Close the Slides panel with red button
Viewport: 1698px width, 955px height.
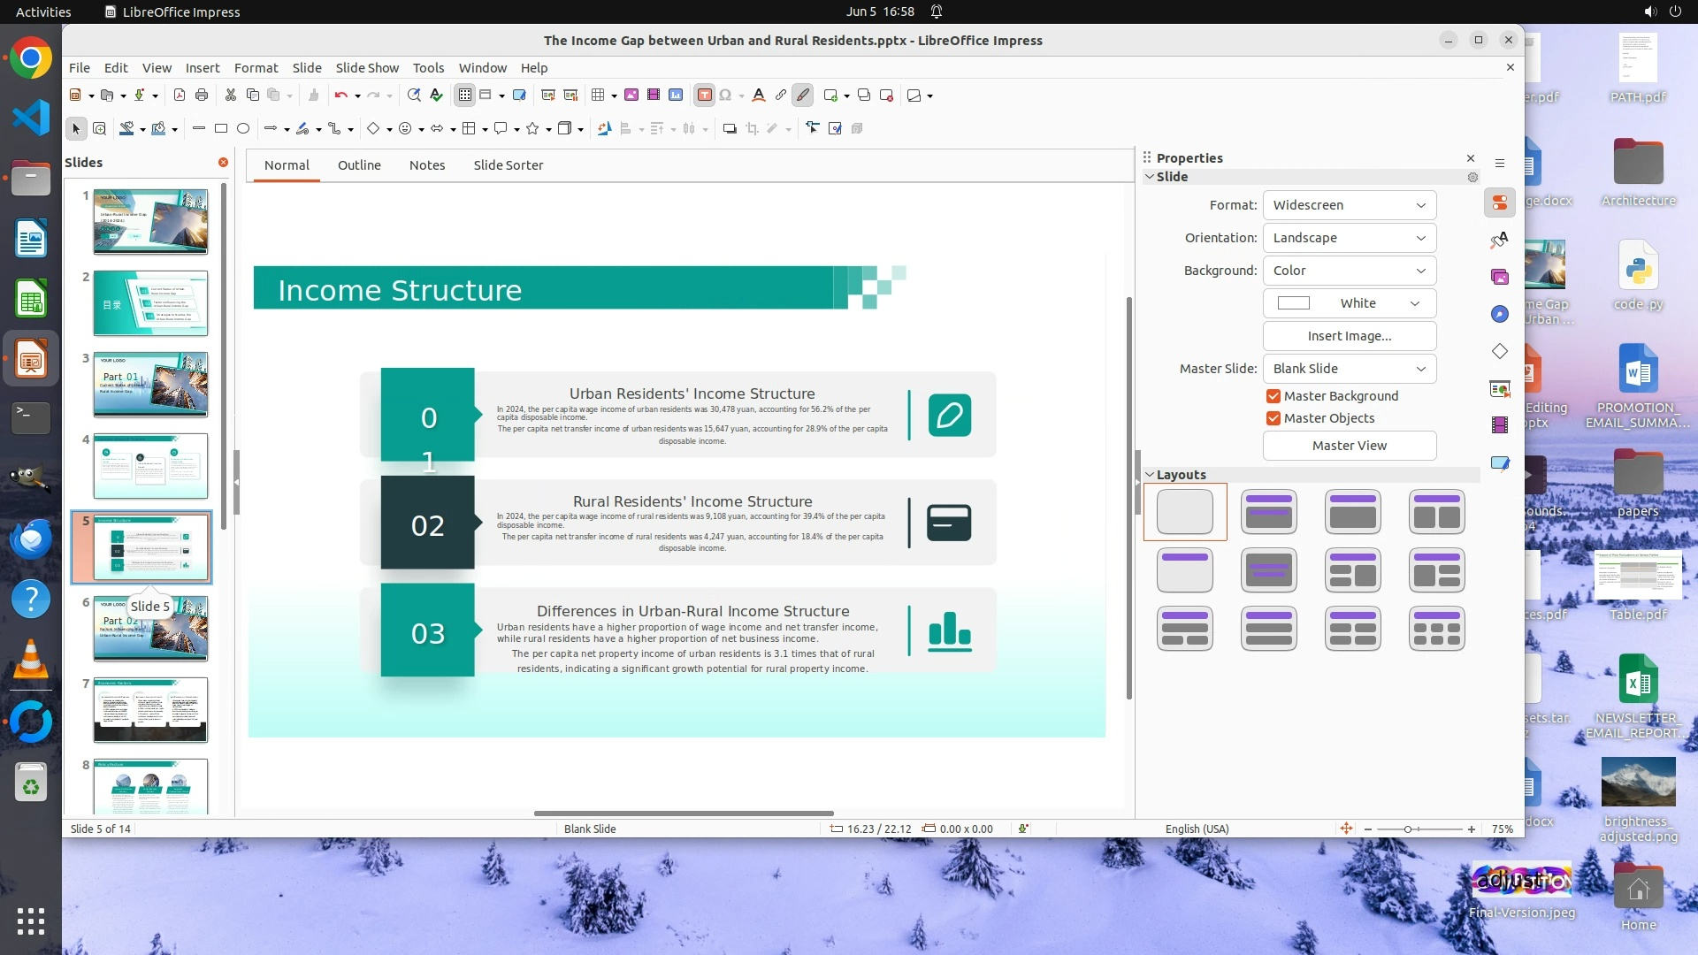point(223,163)
